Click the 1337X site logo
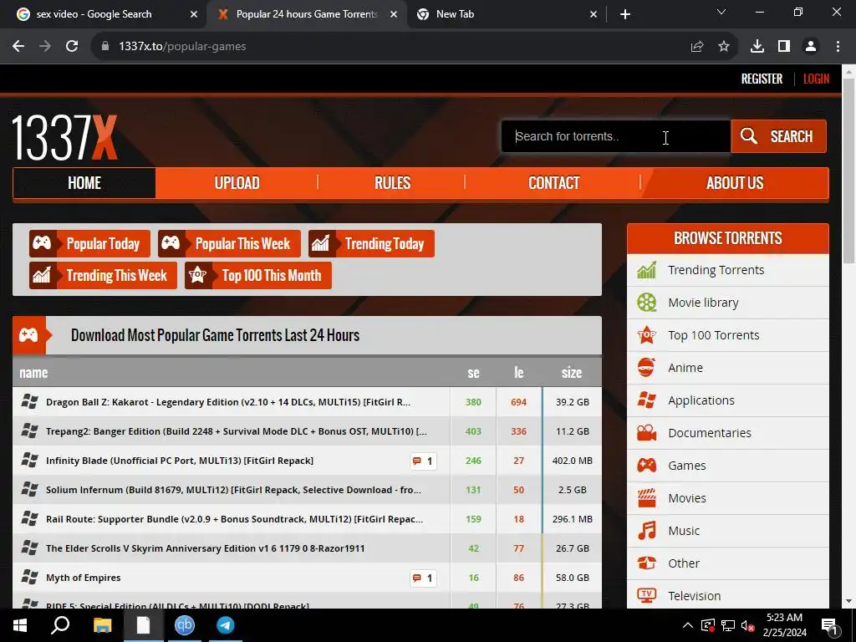Viewport: 856px width, 642px height. (64, 137)
